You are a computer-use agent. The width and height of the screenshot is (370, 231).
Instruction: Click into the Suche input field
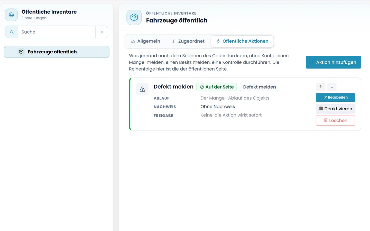pos(57,32)
